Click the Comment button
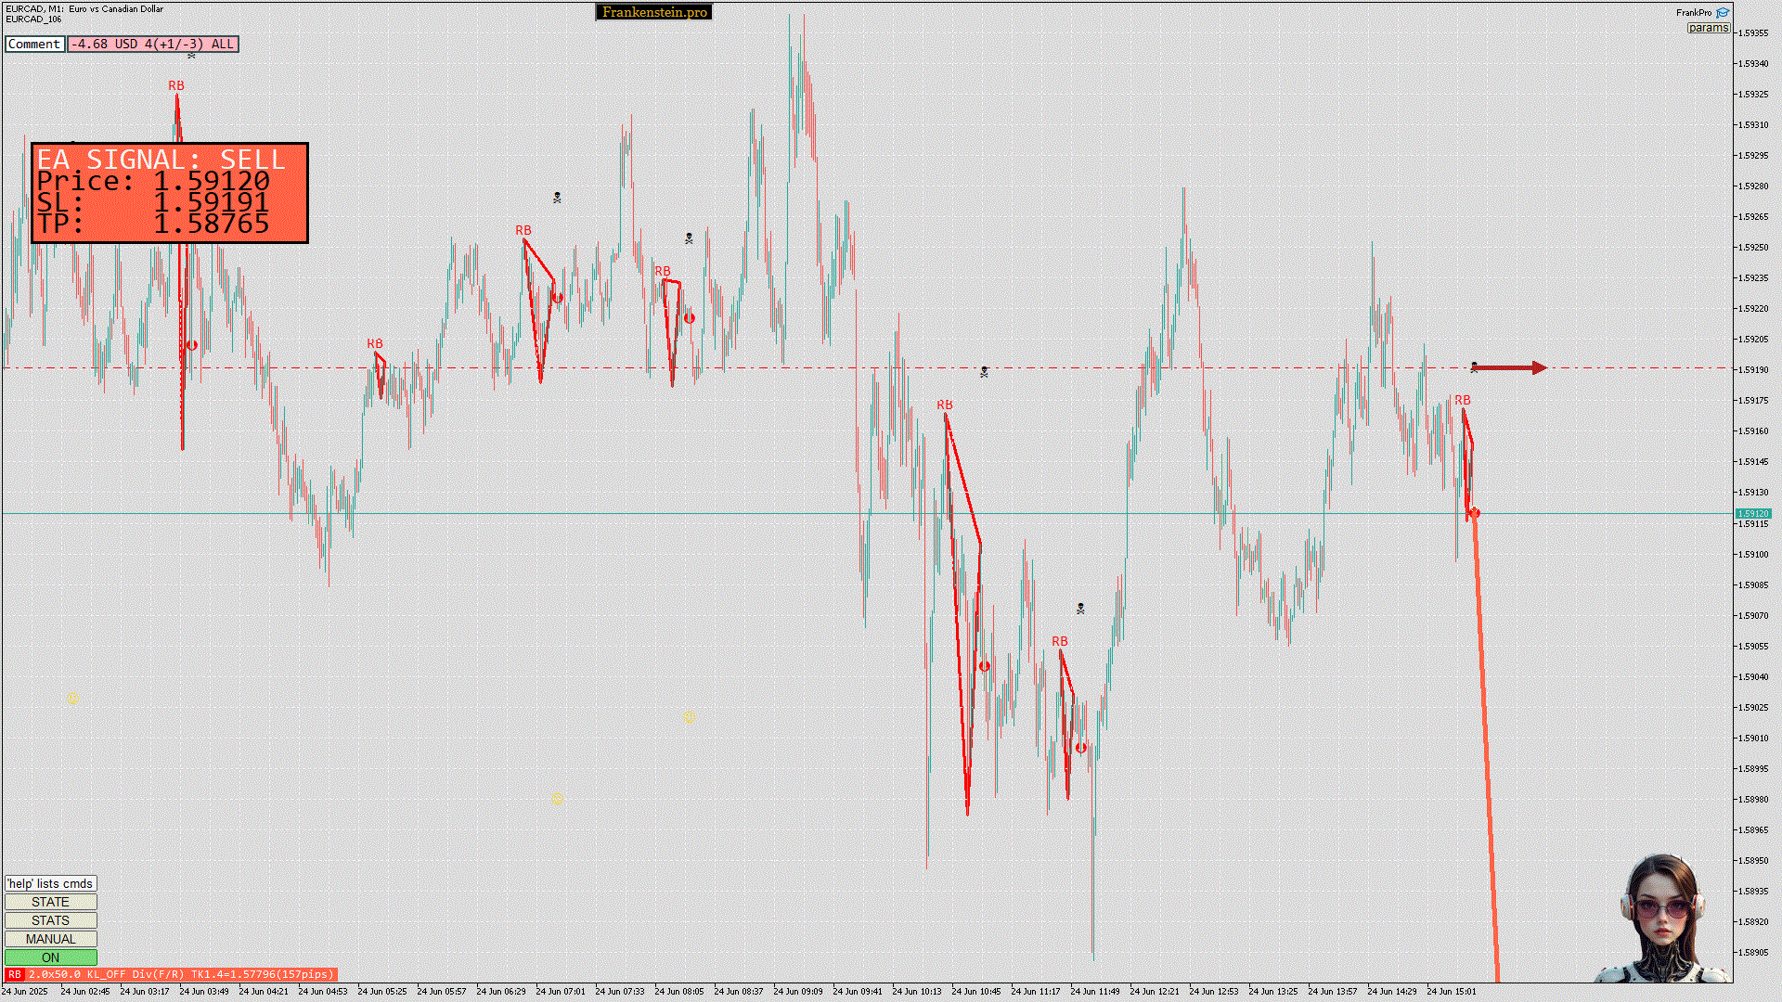Image resolution: width=1782 pixels, height=1002 pixels. 34,44
